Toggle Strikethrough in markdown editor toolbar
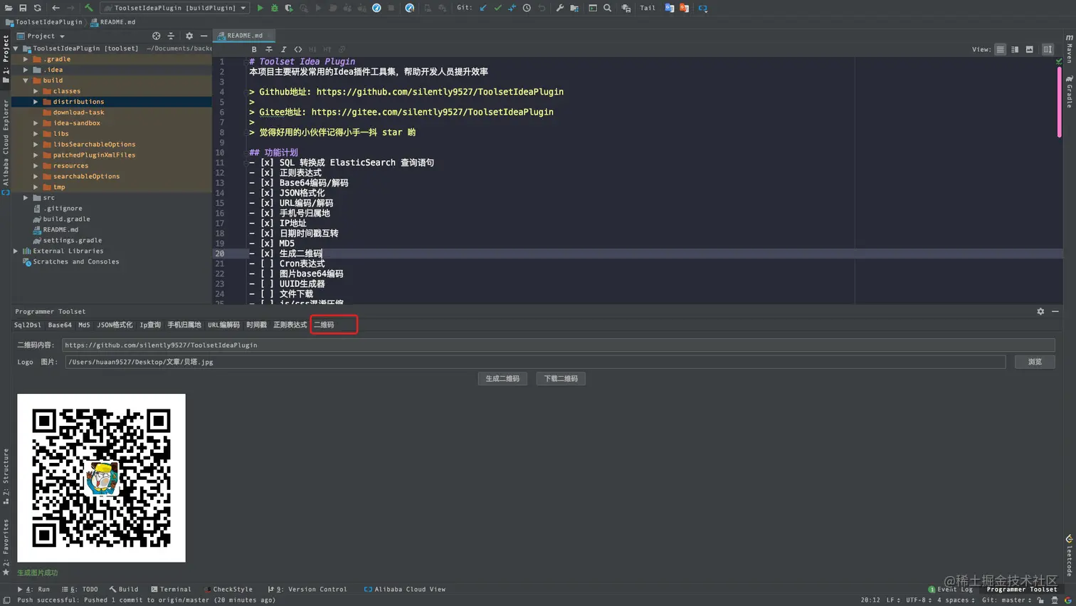The image size is (1076, 606). click(x=269, y=49)
